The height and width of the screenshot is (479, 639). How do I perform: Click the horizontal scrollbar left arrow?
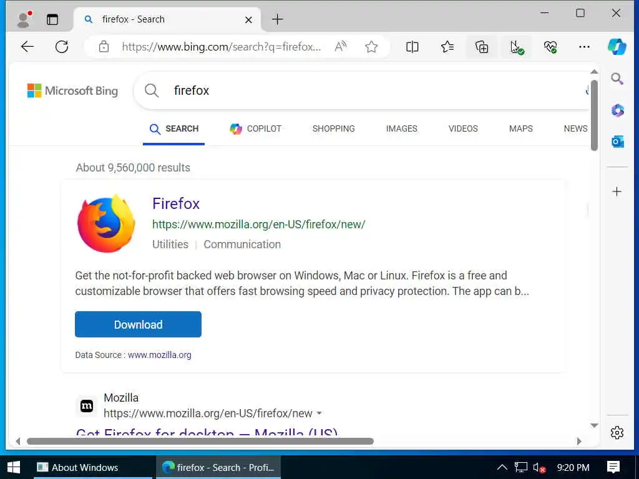click(17, 441)
